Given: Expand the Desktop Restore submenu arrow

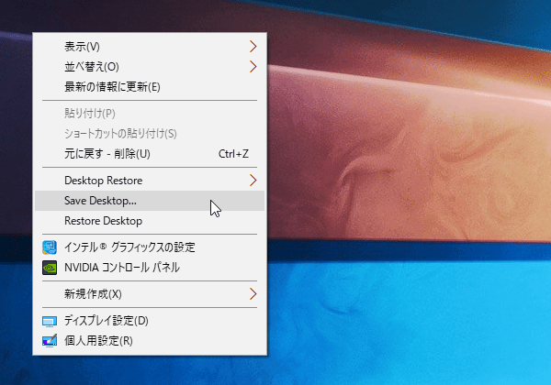Looking at the screenshot, I should click(x=253, y=181).
